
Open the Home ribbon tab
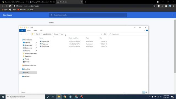(x=29, y=31)
